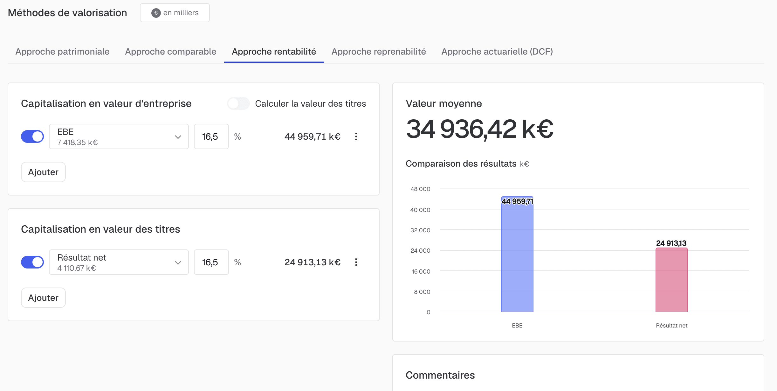Click the Valeur moyenne heading
This screenshot has width=777, height=391.
tap(444, 103)
